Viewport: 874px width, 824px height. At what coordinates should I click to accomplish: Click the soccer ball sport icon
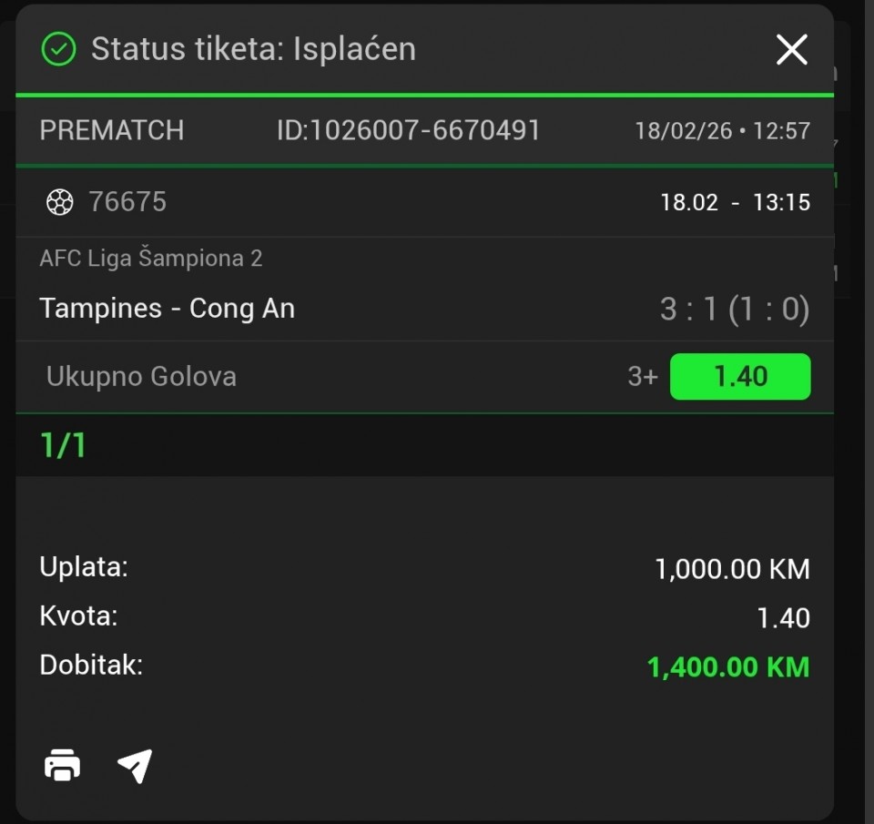pyautogui.click(x=59, y=202)
